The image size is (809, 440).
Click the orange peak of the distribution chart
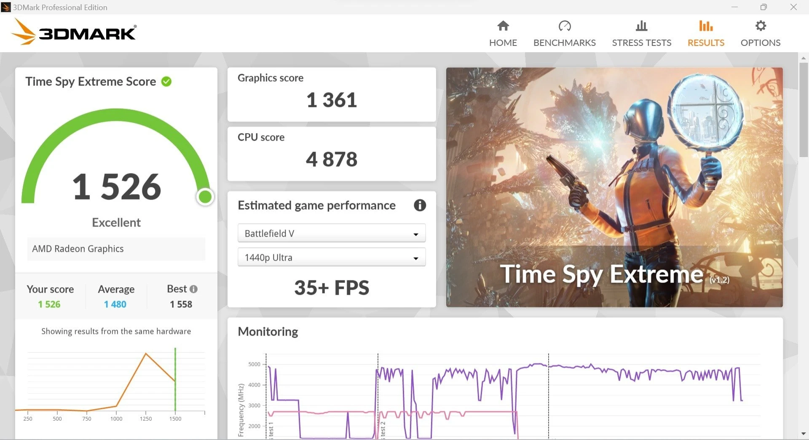coord(146,354)
